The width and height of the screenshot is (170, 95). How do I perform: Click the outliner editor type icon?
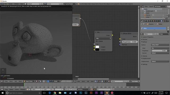(142, 7)
